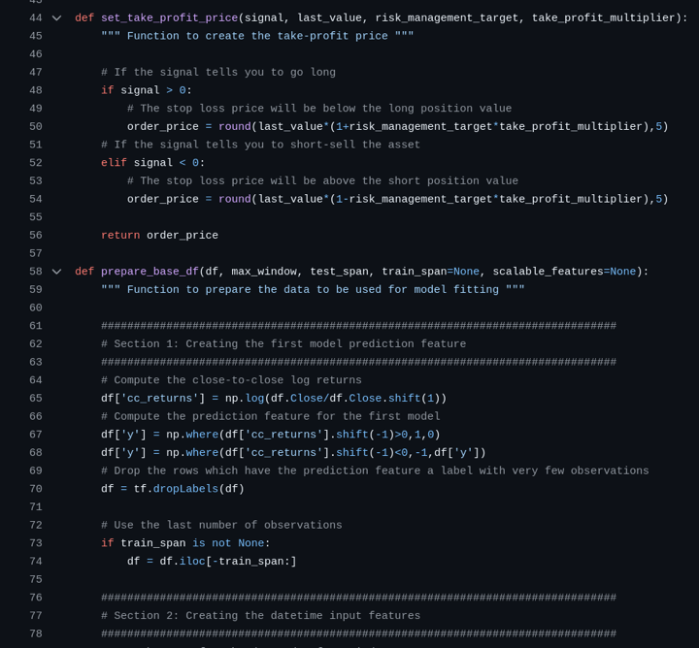Viewport: 699px width, 648px height.
Task: Click line number 50 in the gutter
Action: tap(35, 127)
